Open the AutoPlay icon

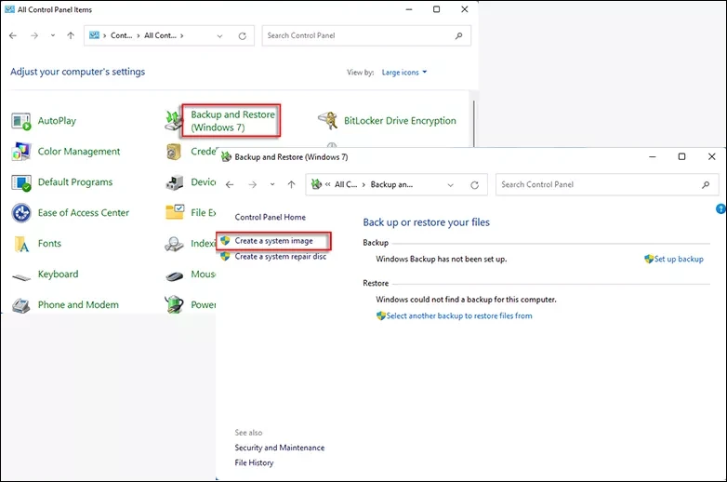click(21, 121)
